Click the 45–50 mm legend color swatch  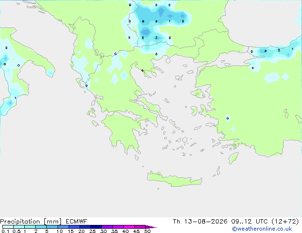point(140,227)
